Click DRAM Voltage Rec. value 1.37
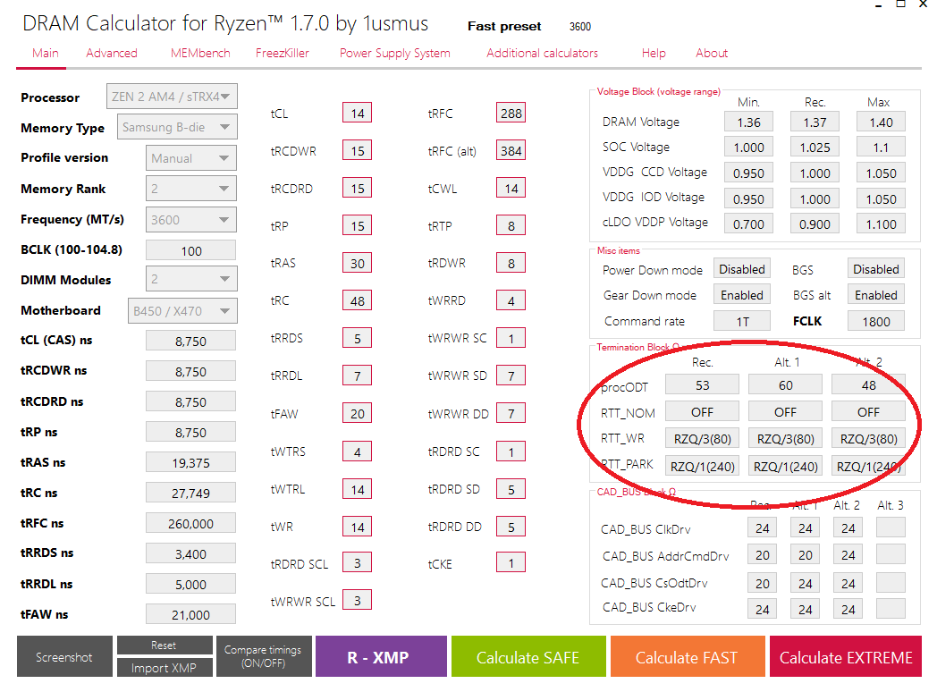 [815, 122]
